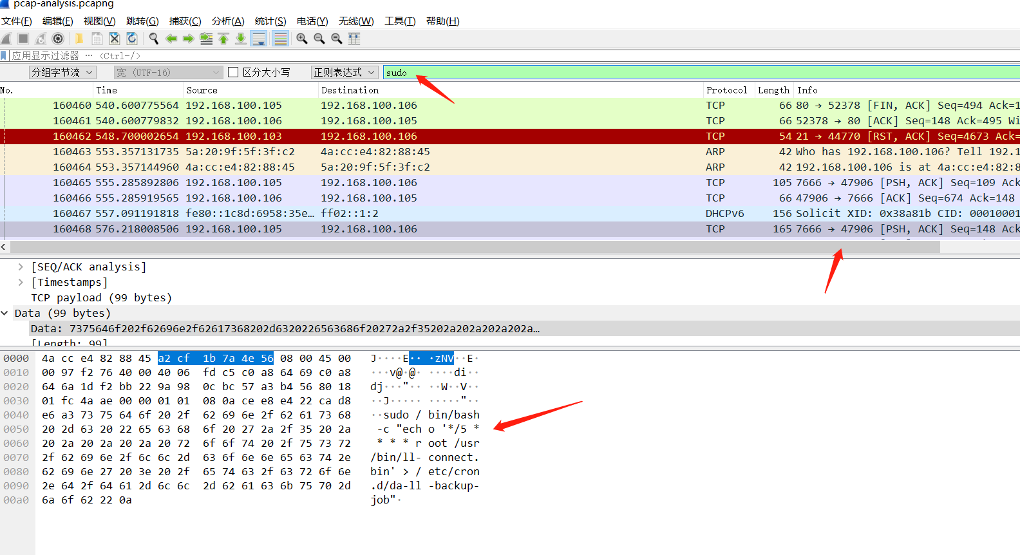The width and height of the screenshot is (1020, 555).
Task: Open the 编辑(E) menu
Action: tap(58, 21)
